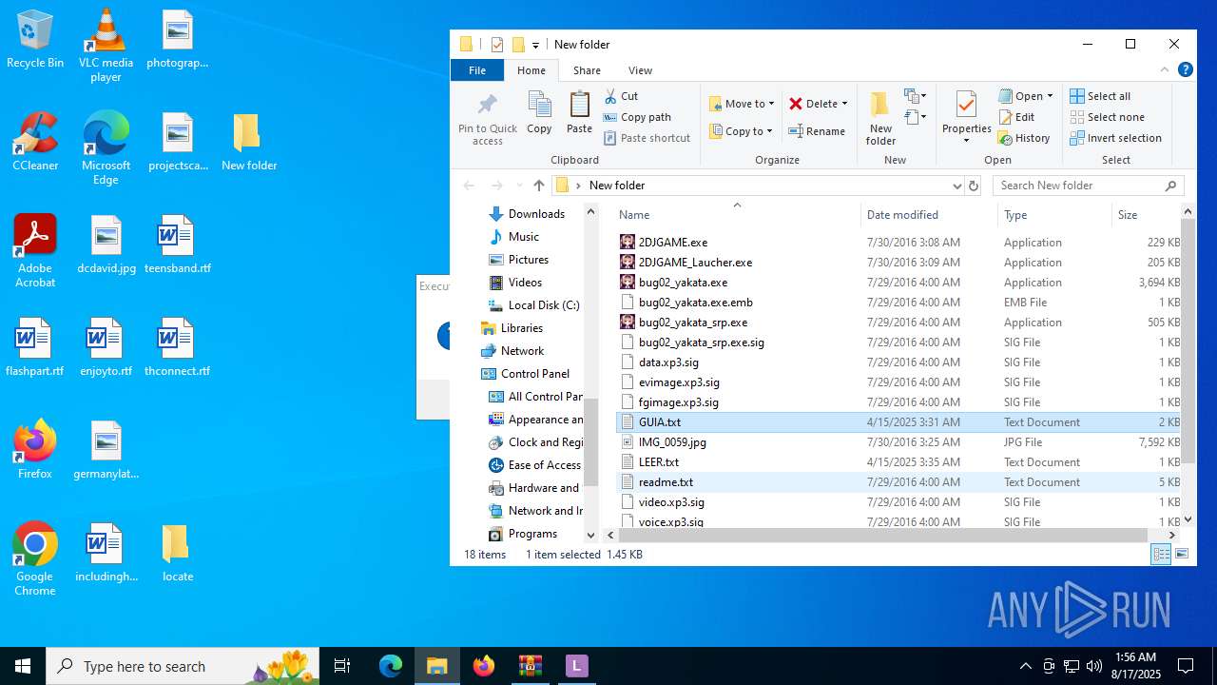Viewport: 1217px width, 685px height.
Task: Click file list horizontal scrollbar
Action: pos(882,536)
